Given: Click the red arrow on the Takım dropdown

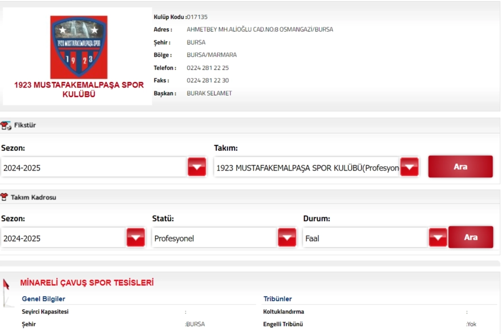Looking at the screenshot, I should (409, 167).
